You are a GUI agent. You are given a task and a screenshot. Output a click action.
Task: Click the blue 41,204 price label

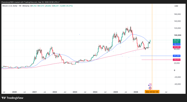coord(177,56)
